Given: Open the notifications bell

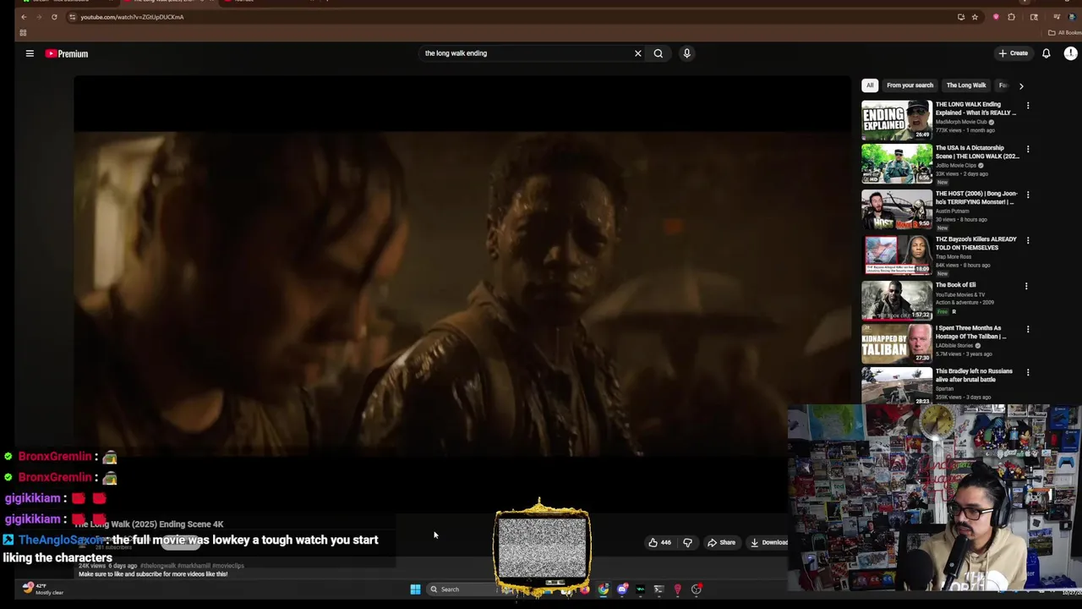Looking at the screenshot, I should (1046, 53).
